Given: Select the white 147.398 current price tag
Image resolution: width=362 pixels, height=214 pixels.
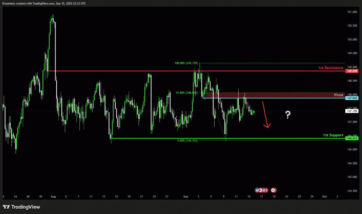Looking at the screenshot, I should [352, 111].
